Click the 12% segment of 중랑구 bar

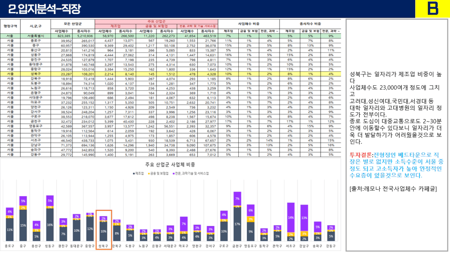coord(90,229)
